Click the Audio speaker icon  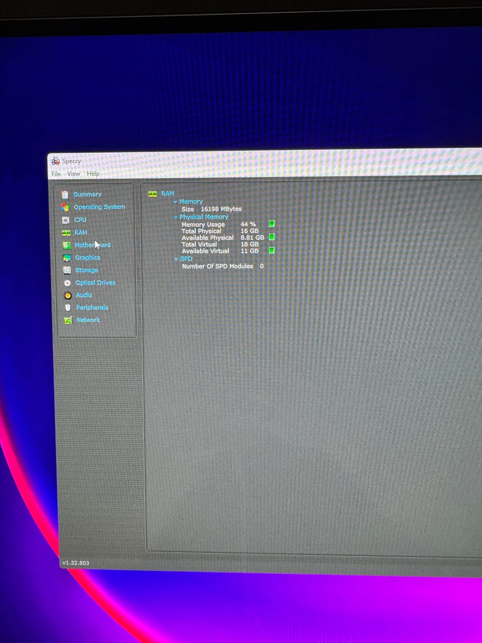click(68, 295)
